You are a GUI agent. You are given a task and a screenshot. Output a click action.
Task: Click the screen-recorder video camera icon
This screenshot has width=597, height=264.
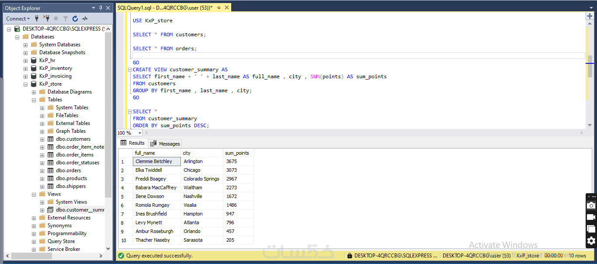point(591,217)
